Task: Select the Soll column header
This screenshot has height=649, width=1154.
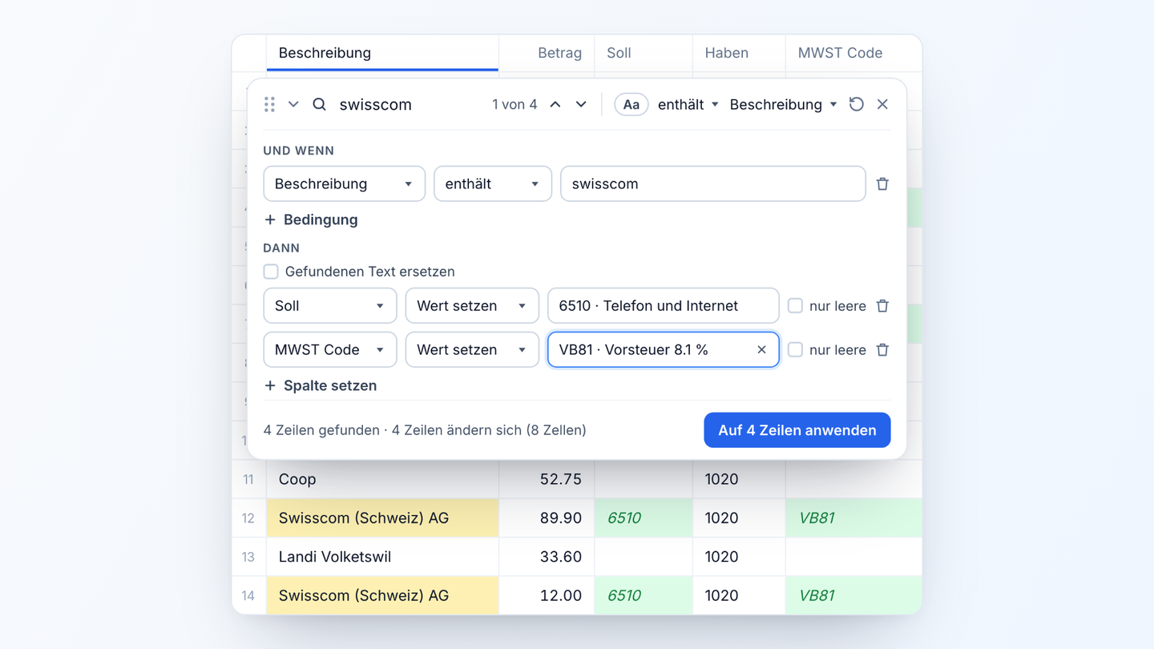Action: tap(644, 53)
